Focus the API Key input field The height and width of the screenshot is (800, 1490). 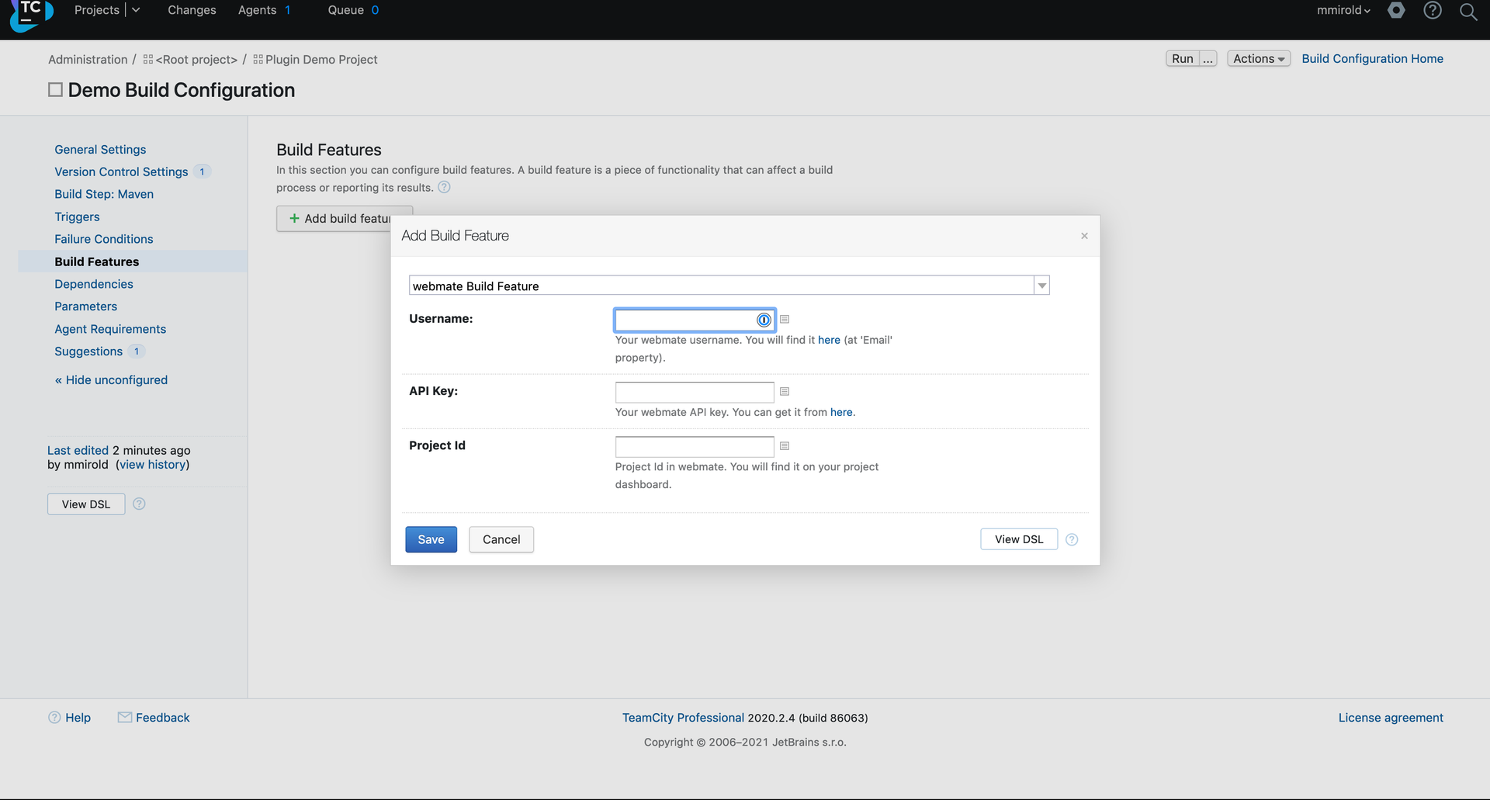click(695, 392)
